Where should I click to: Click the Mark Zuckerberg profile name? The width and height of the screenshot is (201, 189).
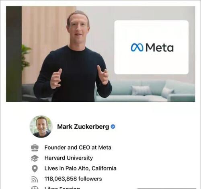click(83, 127)
